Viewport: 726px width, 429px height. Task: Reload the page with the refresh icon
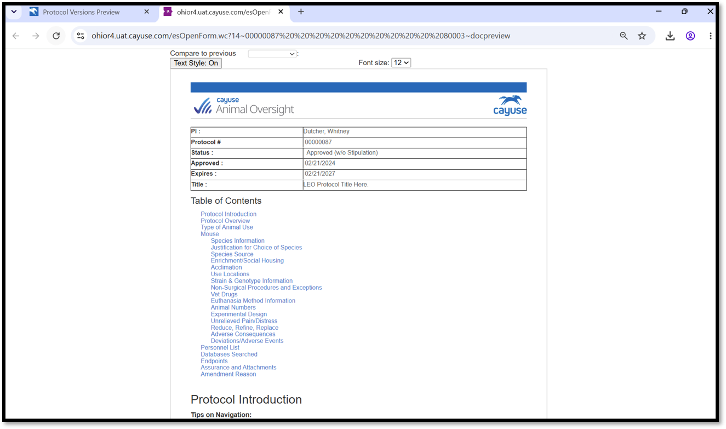[56, 36]
